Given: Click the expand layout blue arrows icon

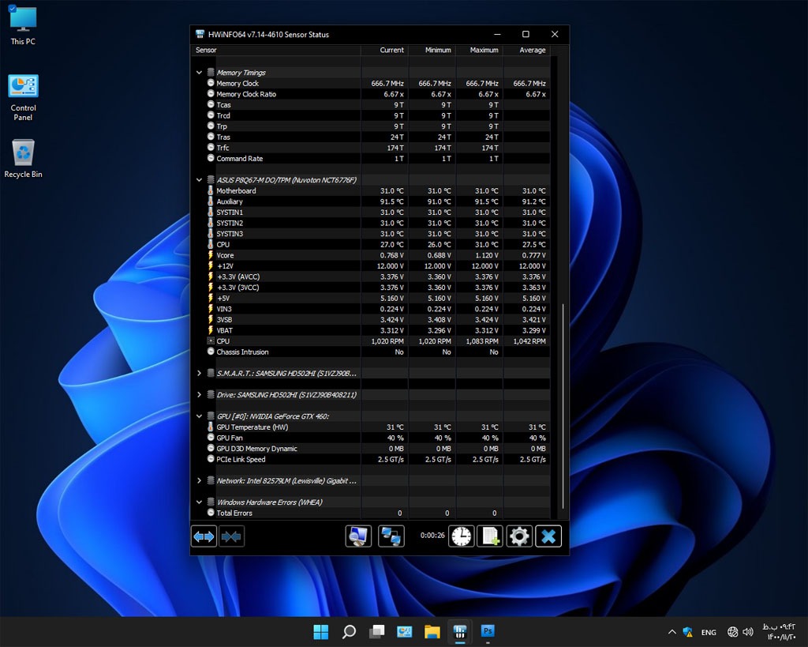Looking at the screenshot, I should click(x=204, y=536).
